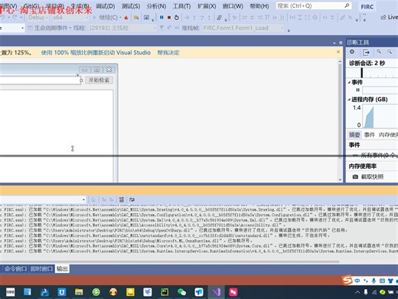Show hidden tray icons chevron
Screen dimensions: 398x299
357,292
